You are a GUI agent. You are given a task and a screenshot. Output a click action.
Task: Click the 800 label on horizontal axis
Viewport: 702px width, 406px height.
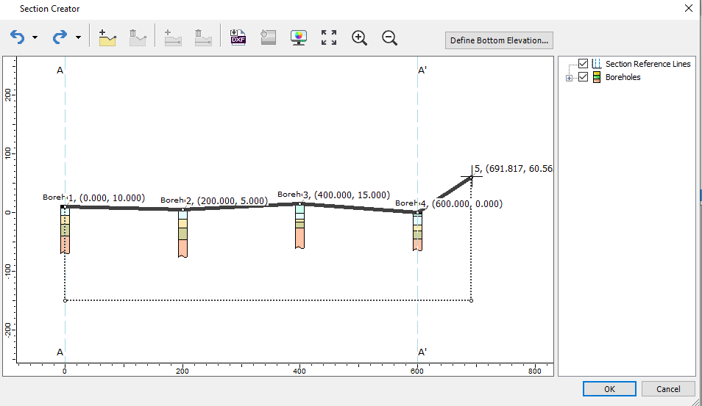[534, 371]
